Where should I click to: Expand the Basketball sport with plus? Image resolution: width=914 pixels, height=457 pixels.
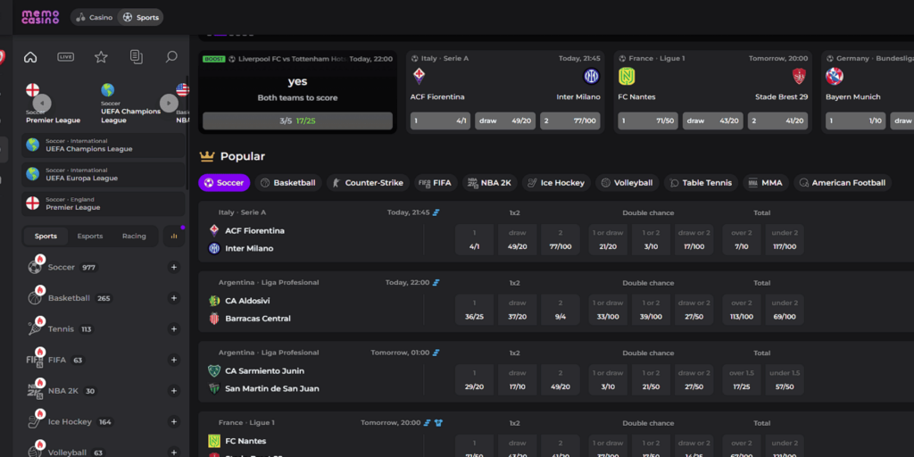click(174, 298)
